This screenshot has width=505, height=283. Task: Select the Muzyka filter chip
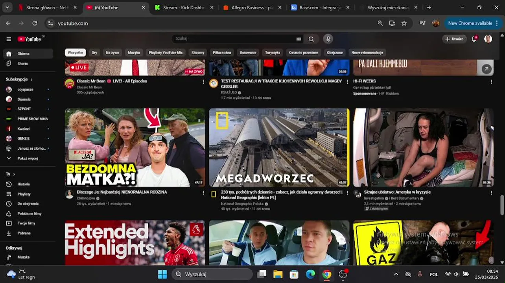click(134, 53)
